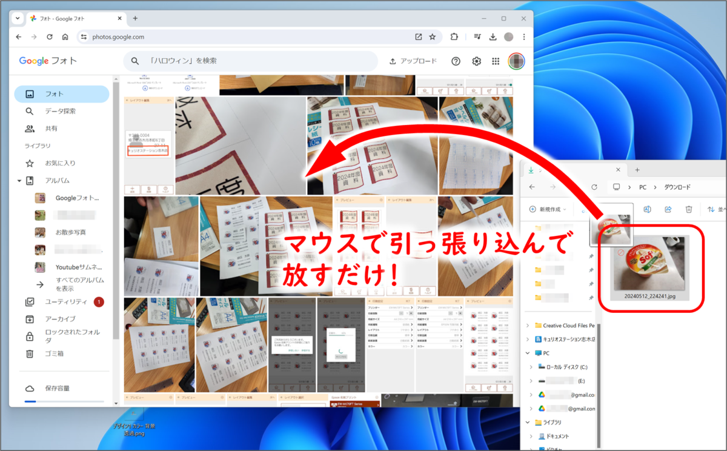Image resolution: width=727 pixels, height=451 pixels.
Task: Open Chrome profile icon
Action: [x=509, y=37]
